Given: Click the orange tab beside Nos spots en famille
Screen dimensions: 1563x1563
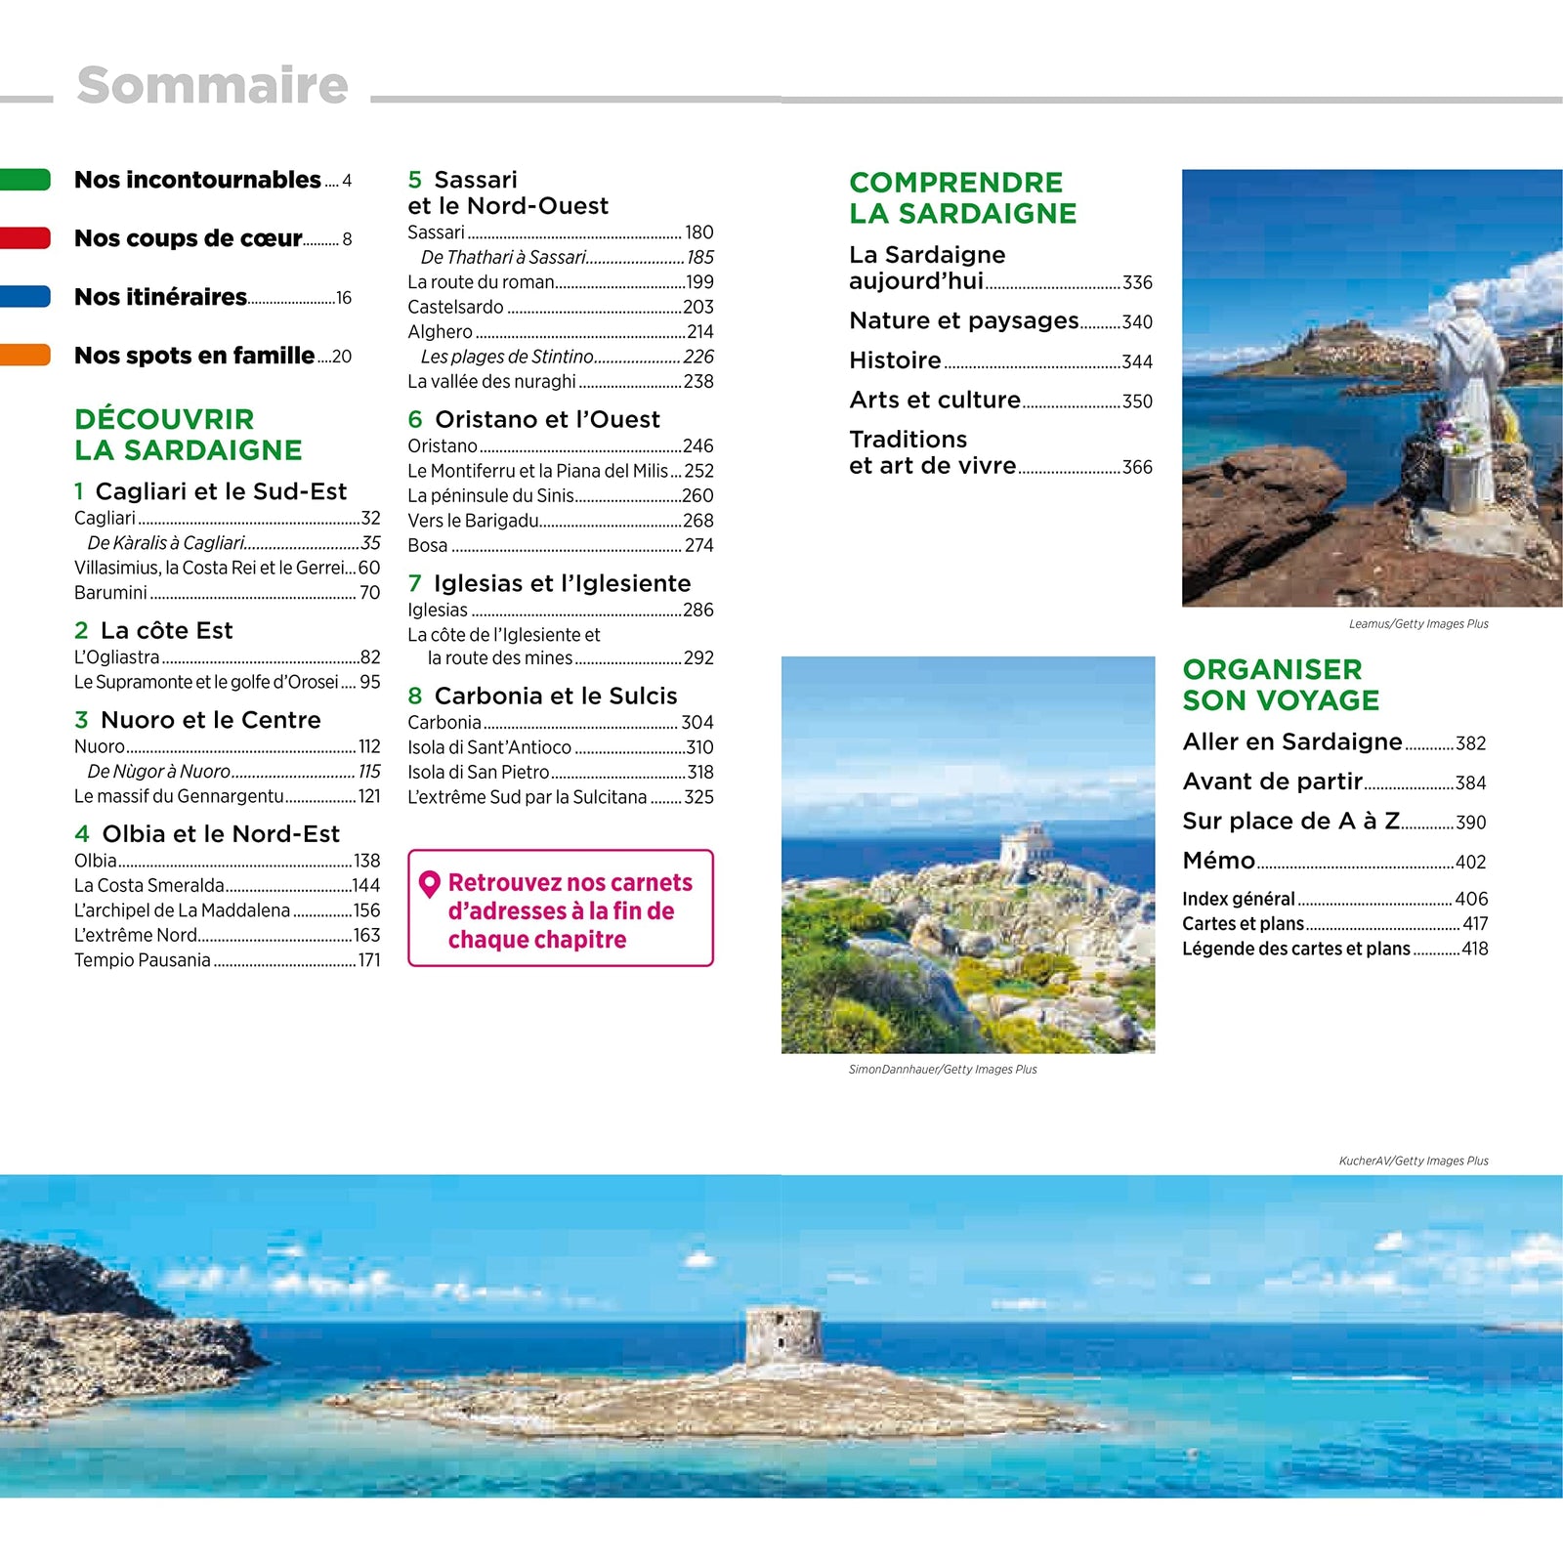Looking at the screenshot, I should click(25, 356).
